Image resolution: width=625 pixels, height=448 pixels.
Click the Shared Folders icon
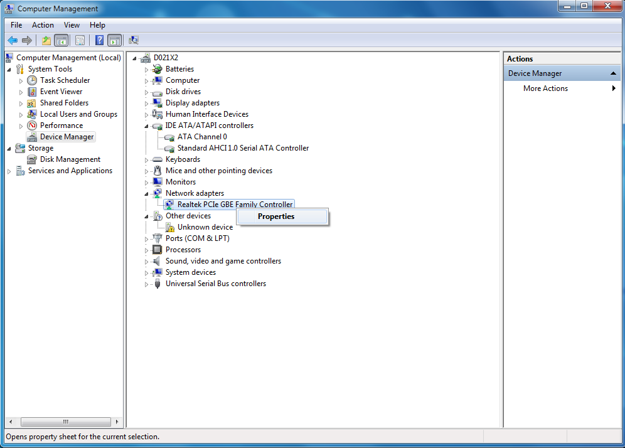(32, 103)
